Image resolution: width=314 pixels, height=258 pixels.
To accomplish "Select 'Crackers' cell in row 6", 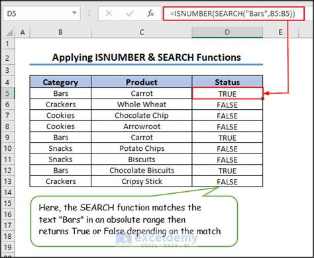I will click(x=60, y=105).
